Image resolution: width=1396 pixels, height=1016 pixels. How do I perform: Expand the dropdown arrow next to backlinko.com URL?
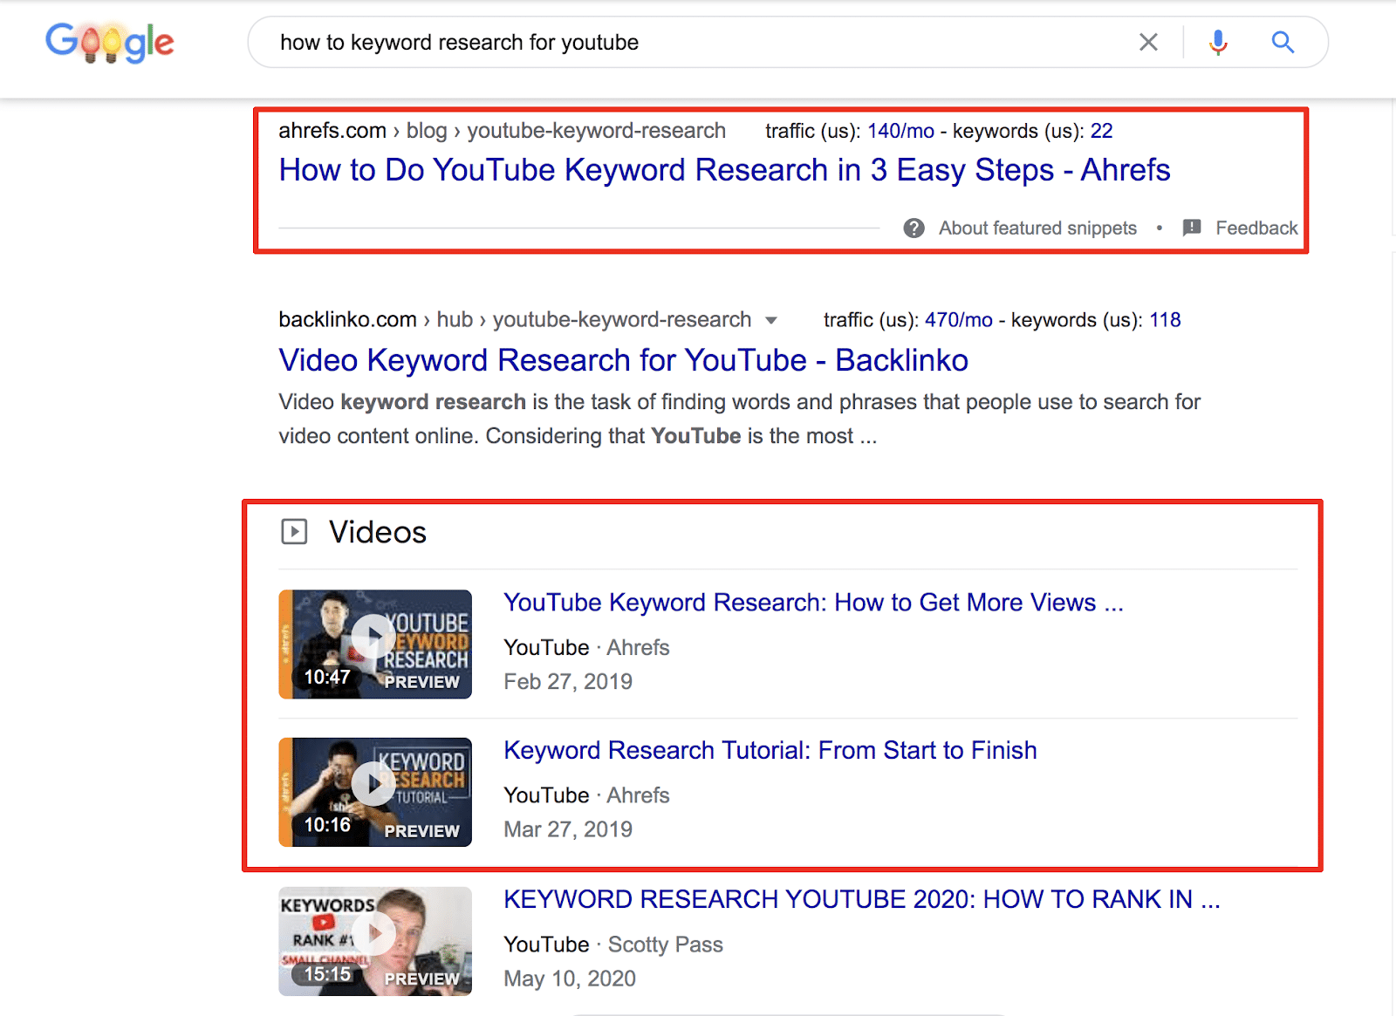[770, 321]
